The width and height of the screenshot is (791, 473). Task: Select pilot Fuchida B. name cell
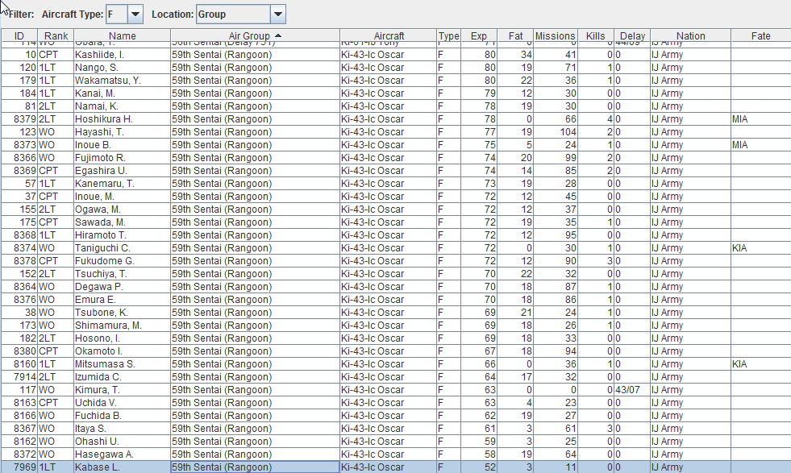coord(122,416)
